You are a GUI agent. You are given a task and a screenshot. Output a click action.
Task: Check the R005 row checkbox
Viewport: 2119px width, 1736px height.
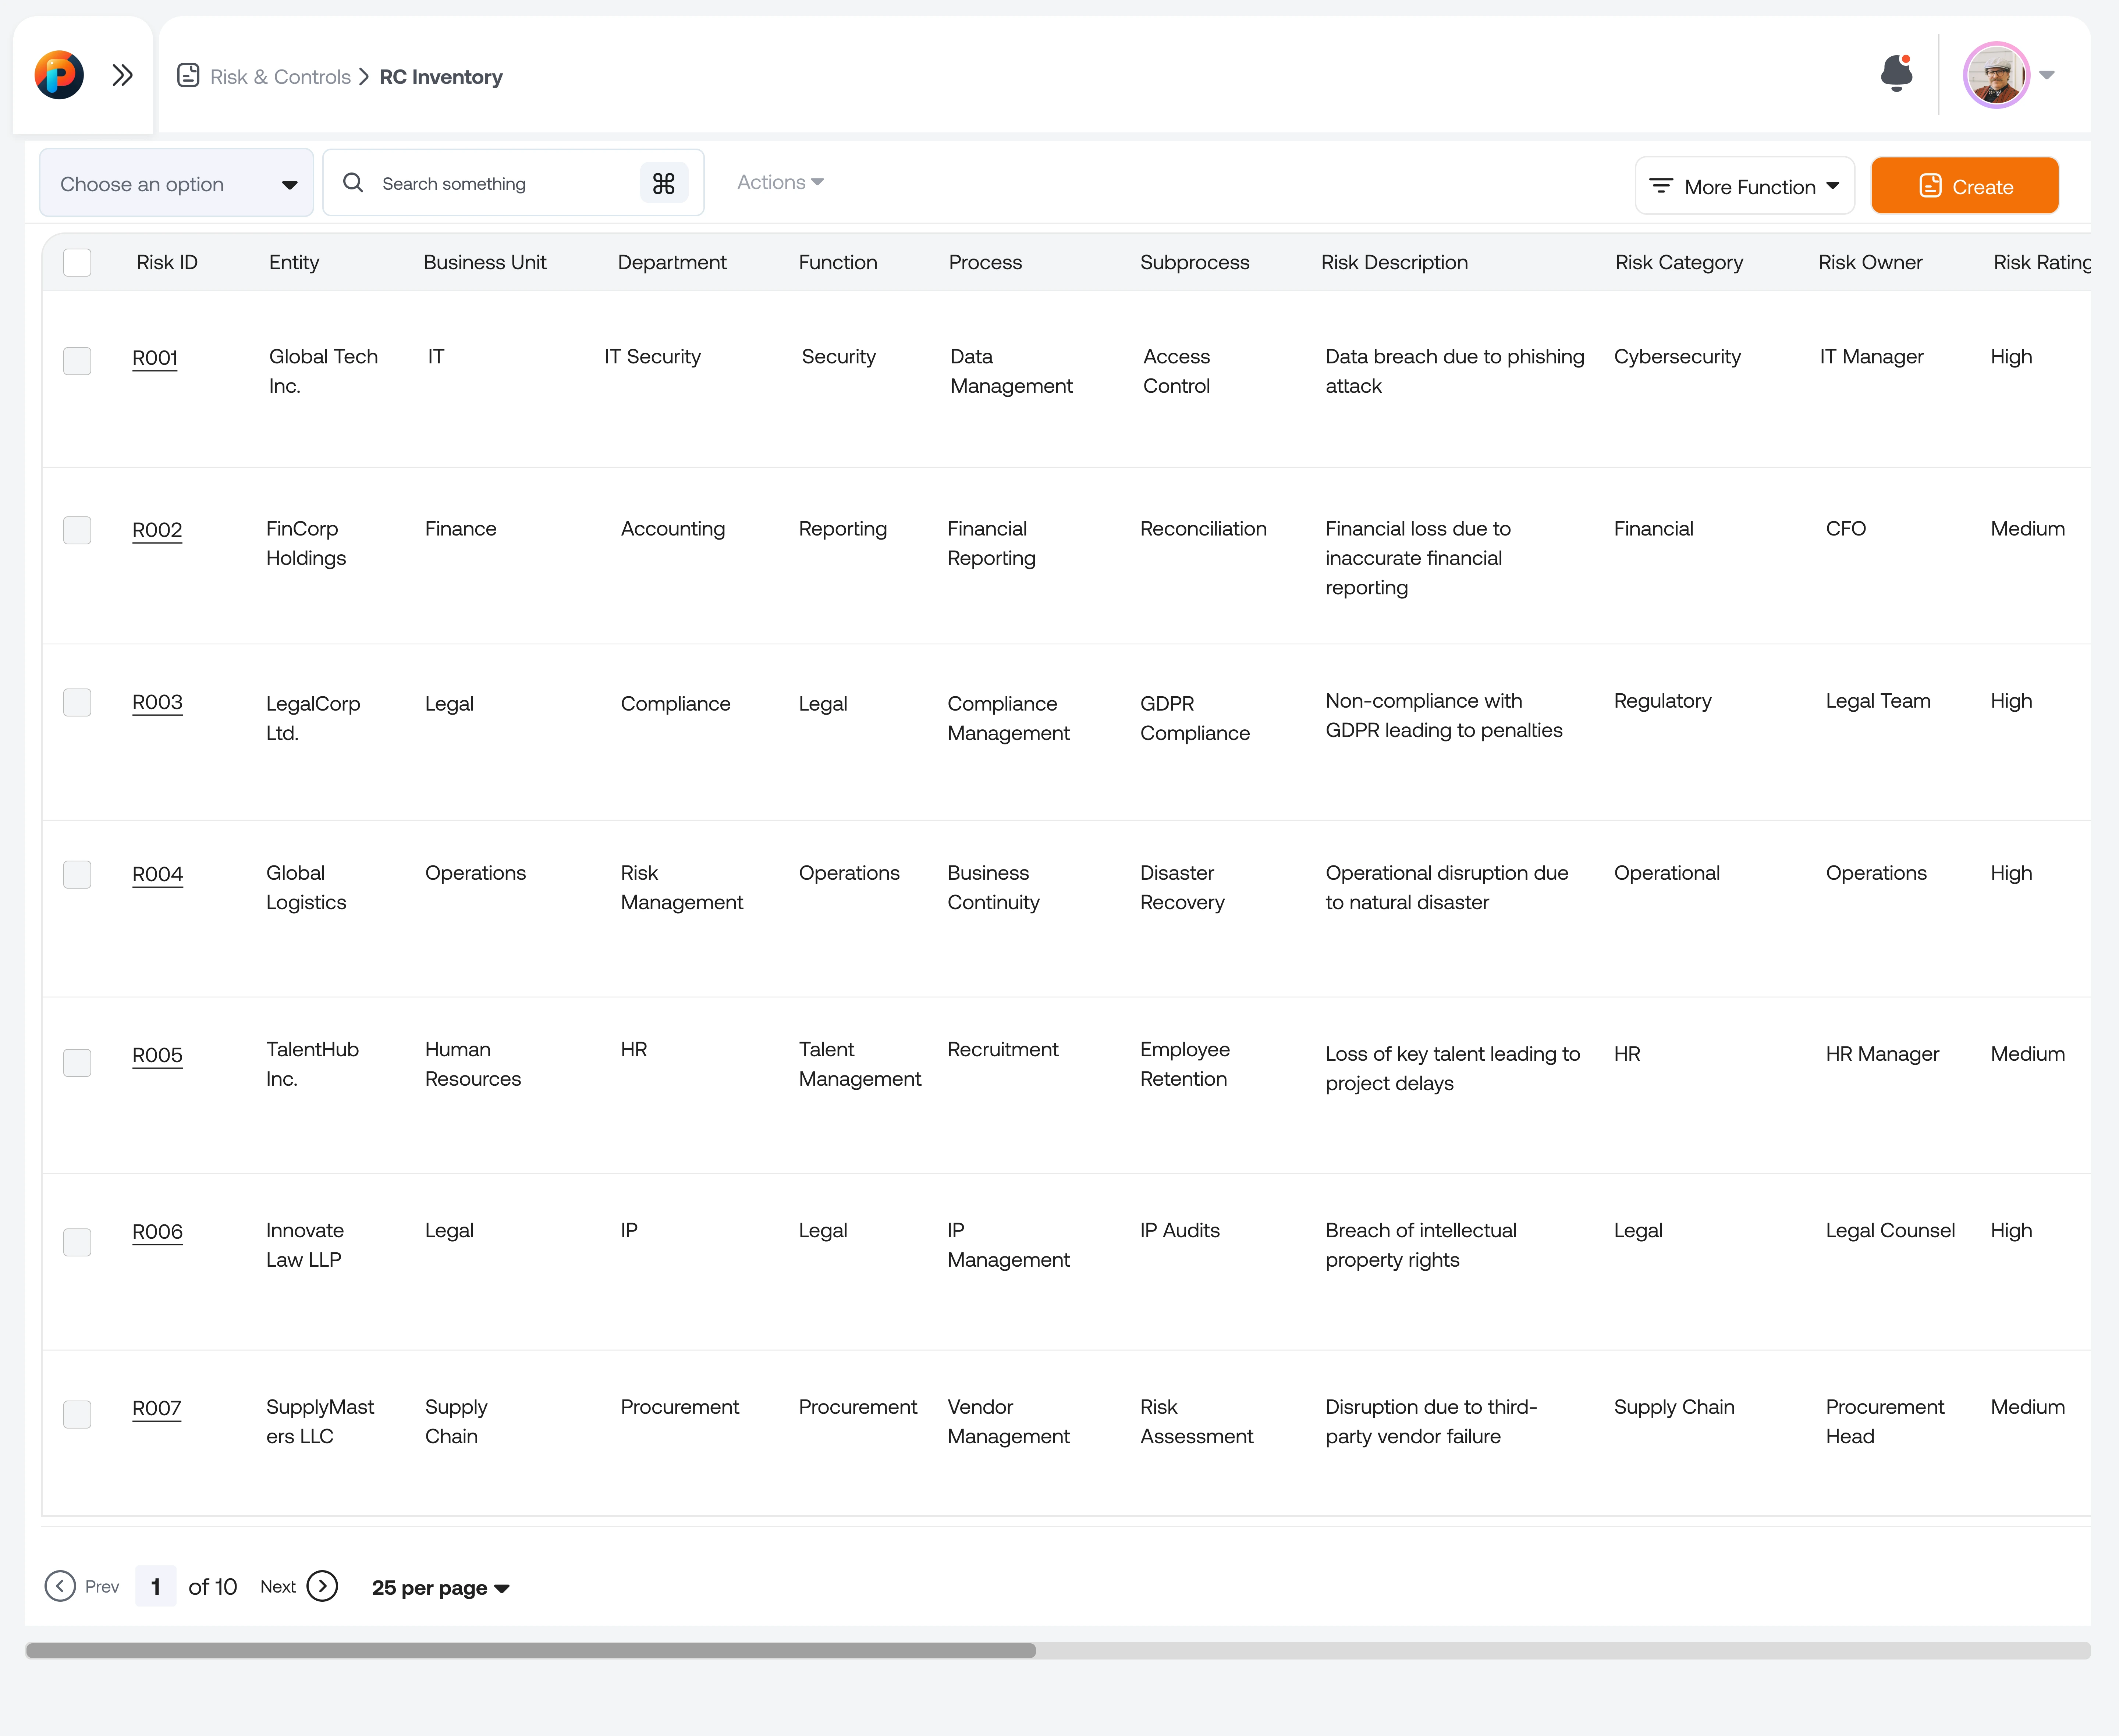pyautogui.click(x=77, y=1063)
